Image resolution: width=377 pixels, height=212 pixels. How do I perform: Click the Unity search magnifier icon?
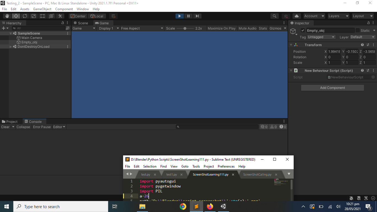click(274, 16)
